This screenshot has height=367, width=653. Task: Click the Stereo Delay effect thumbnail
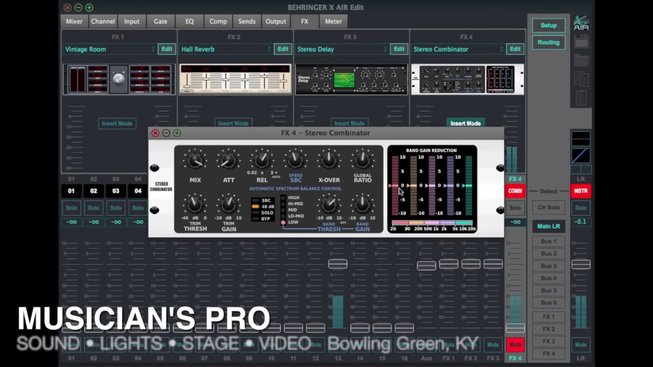351,79
